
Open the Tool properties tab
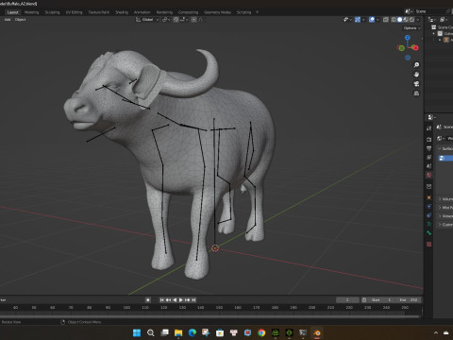click(x=428, y=128)
